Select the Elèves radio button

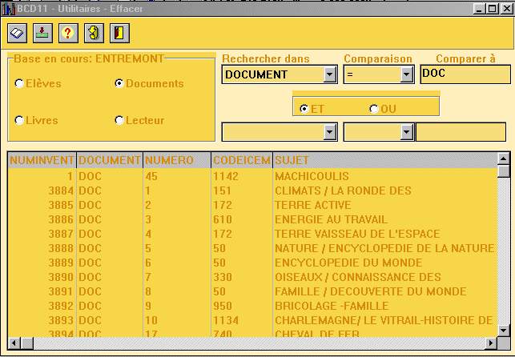click(19, 83)
